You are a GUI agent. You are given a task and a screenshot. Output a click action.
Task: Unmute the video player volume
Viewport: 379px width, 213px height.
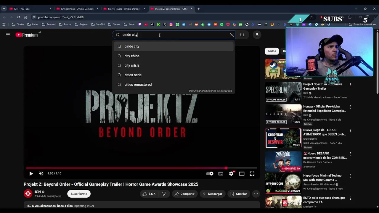tap(41, 174)
